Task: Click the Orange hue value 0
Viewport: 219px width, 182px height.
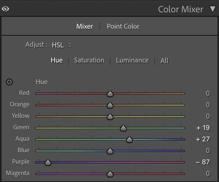Action: (x=208, y=105)
